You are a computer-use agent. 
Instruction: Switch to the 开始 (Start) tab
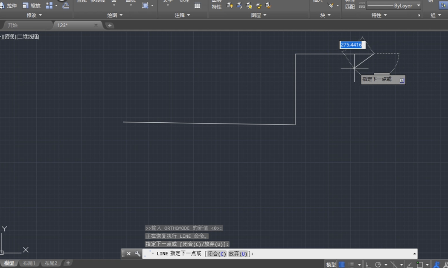pyautogui.click(x=13, y=26)
